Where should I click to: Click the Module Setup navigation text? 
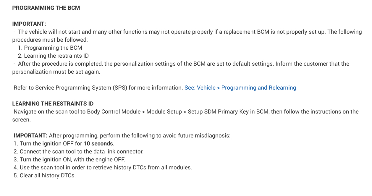click(x=164, y=112)
